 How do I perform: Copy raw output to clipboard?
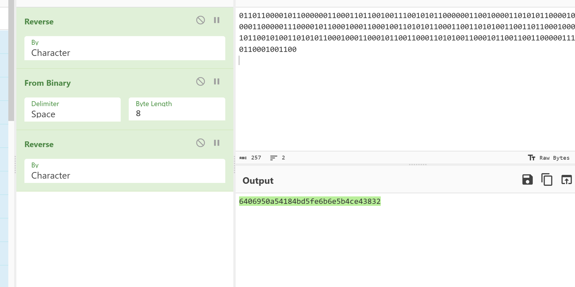point(547,180)
